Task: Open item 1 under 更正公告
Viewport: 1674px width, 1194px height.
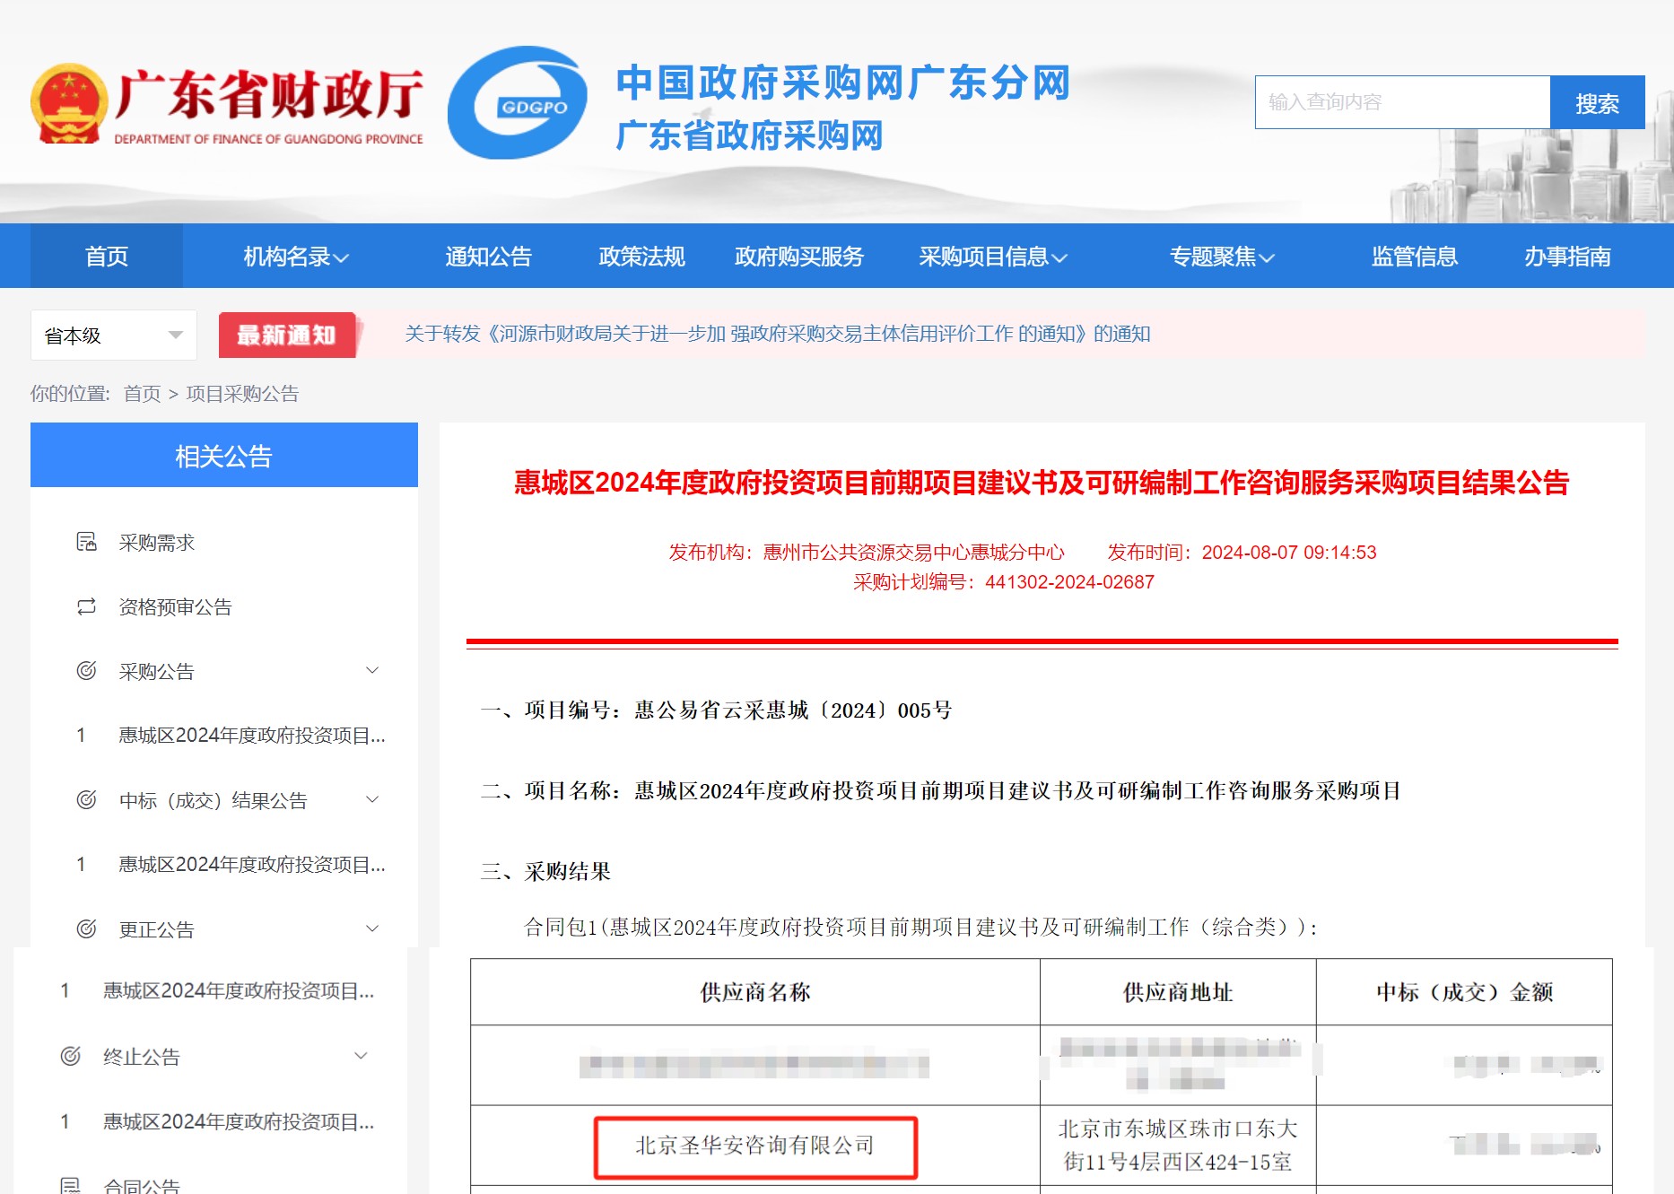Action: point(239,991)
